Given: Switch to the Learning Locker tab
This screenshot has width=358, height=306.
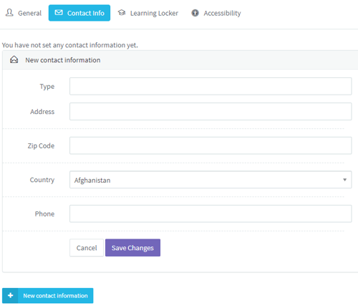Looking at the screenshot, I should [148, 13].
